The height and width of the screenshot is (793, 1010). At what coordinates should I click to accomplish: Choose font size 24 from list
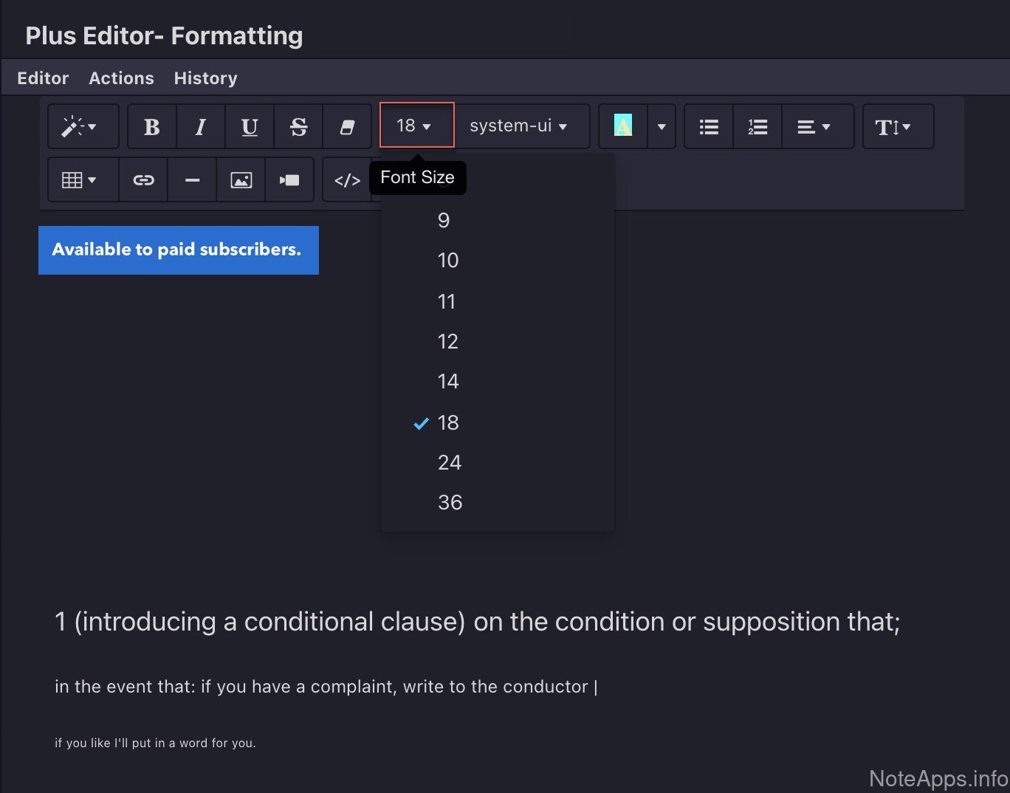point(449,462)
